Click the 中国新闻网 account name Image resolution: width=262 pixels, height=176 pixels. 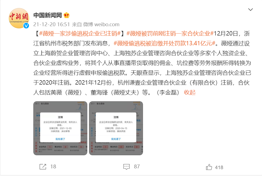(47, 15)
